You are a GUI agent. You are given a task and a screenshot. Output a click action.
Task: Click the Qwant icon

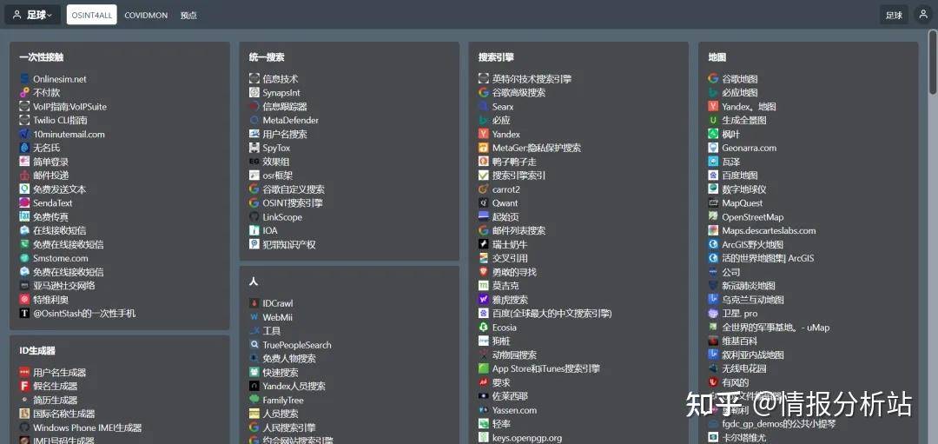(484, 202)
